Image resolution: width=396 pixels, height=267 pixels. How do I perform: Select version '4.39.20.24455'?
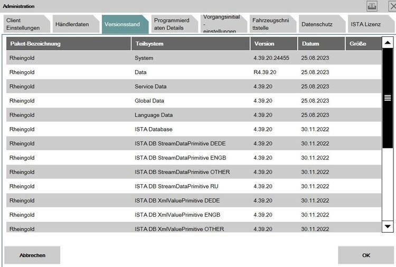click(271, 58)
